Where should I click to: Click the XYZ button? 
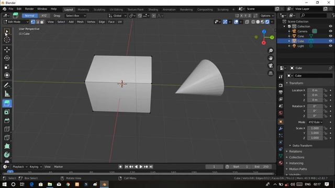click(x=44, y=16)
